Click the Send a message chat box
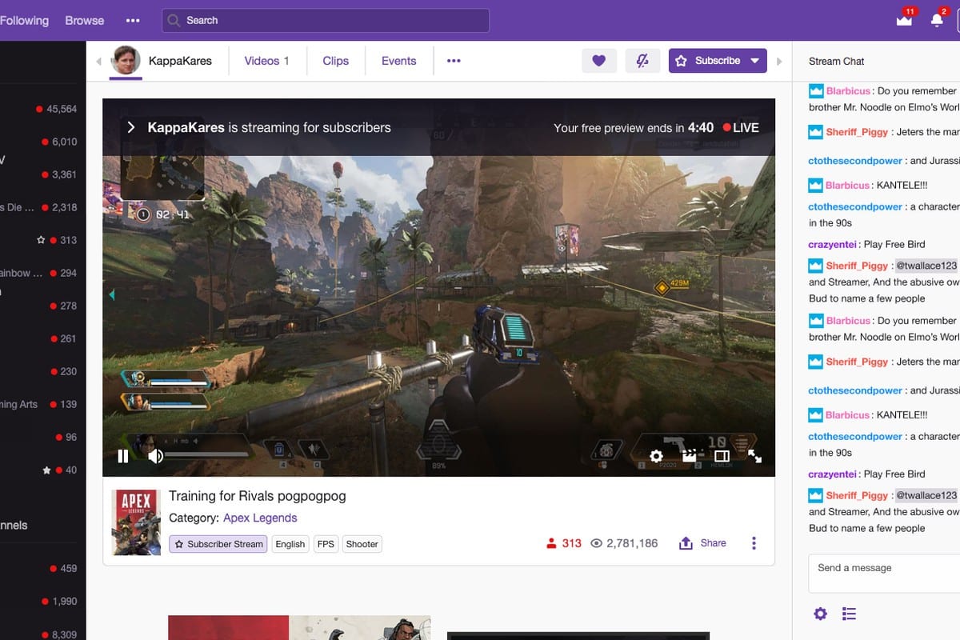The width and height of the screenshot is (960, 640). pos(880,572)
